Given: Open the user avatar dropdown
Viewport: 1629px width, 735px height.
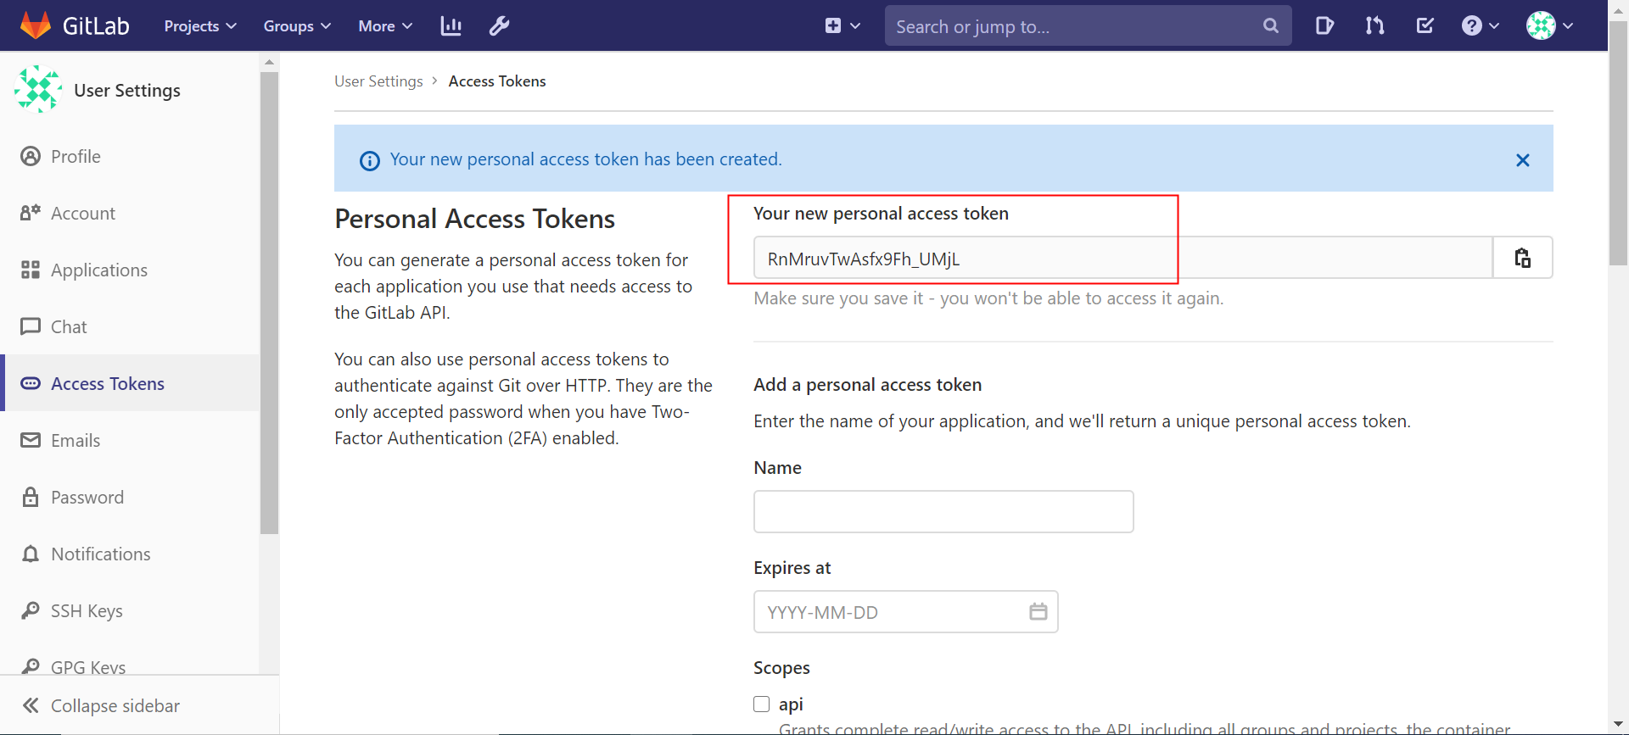Looking at the screenshot, I should (1549, 26).
